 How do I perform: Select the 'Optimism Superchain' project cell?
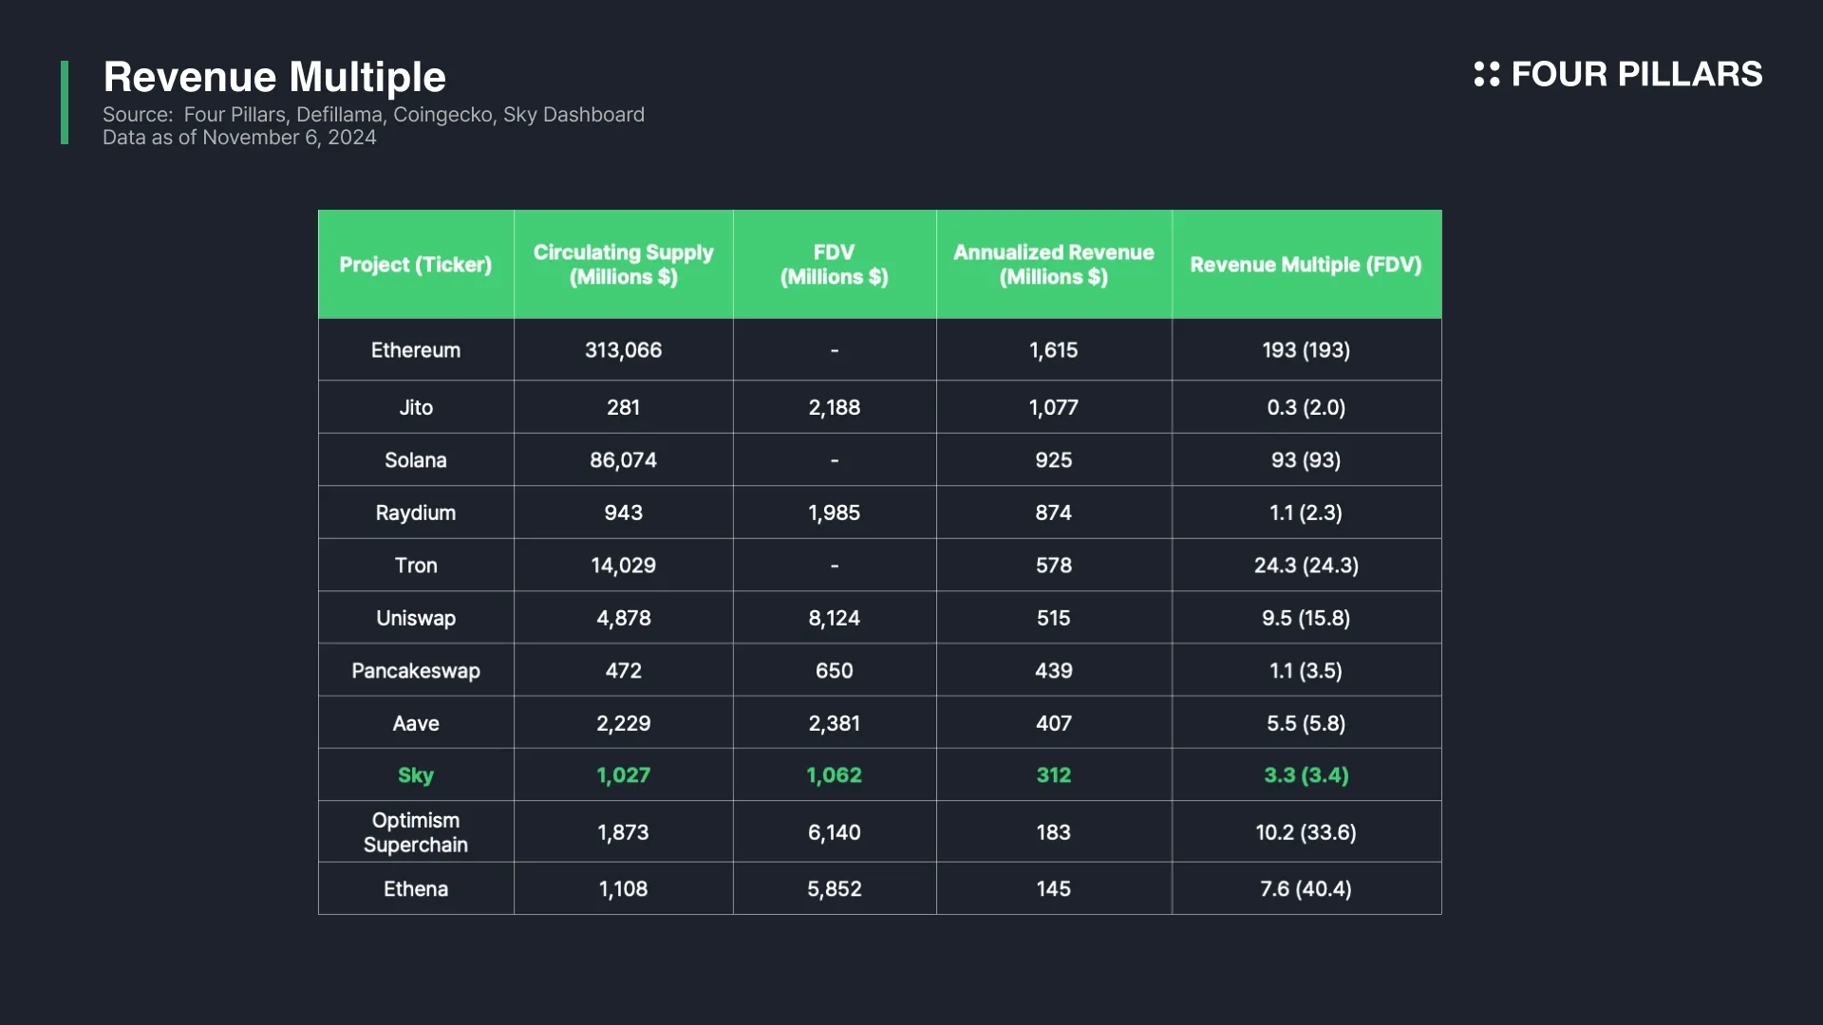pyautogui.click(x=416, y=832)
